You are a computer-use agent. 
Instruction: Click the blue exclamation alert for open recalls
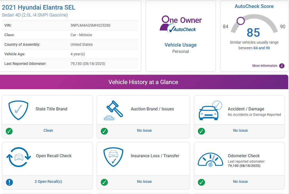click(x=9, y=182)
